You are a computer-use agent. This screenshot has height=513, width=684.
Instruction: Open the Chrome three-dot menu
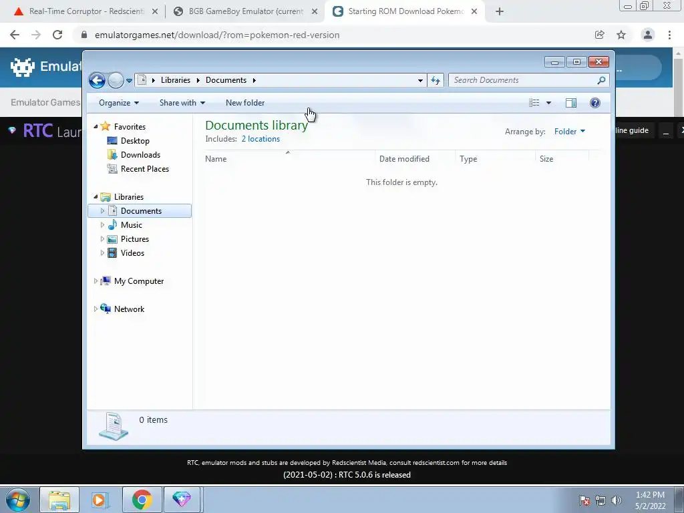point(669,35)
